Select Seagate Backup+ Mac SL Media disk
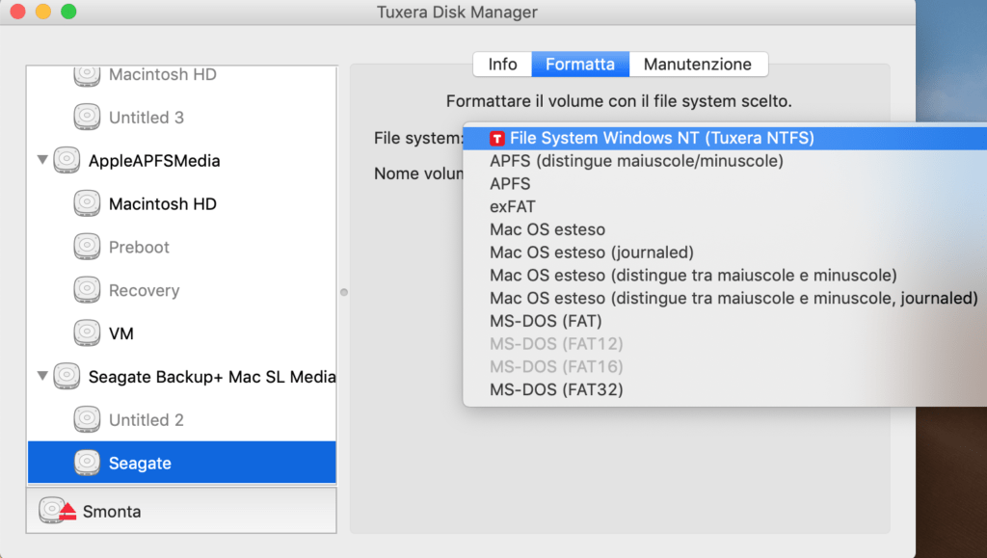This screenshot has height=558, width=987. (x=182, y=376)
